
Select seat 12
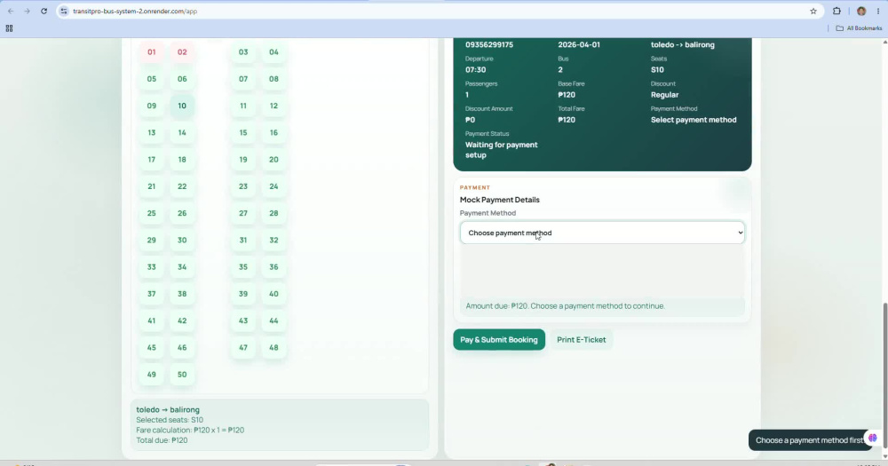pos(274,106)
